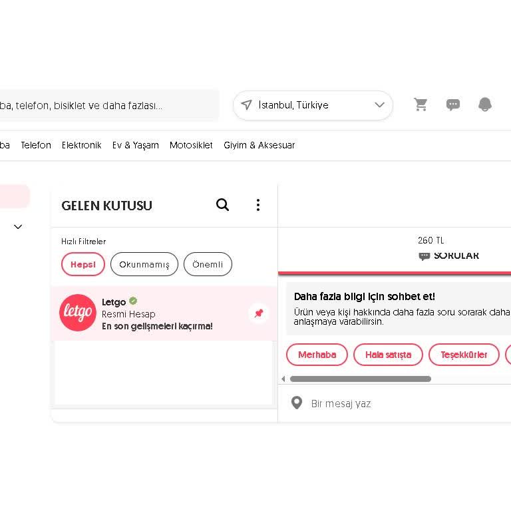Filter messages by Önemli
Viewport: 511px width, 511px height.
pyautogui.click(x=208, y=264)
